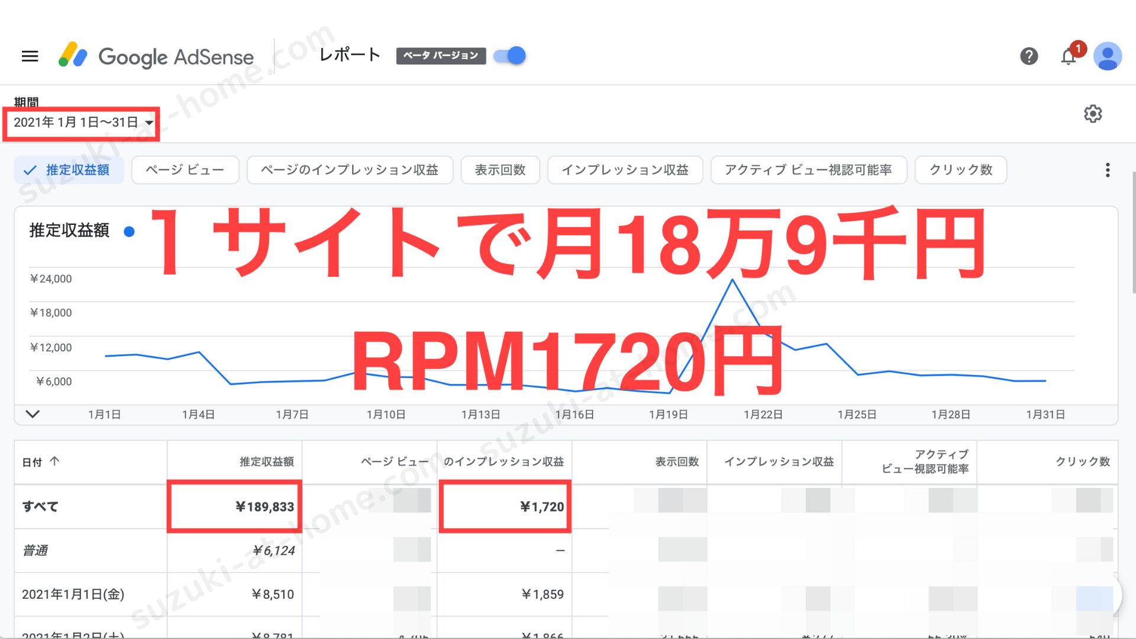This screenshot has height=639, width=1136.
Task: Open the help question mark icon
Action: 1029,56
